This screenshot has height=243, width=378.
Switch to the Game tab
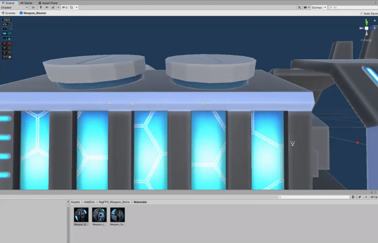26,3
